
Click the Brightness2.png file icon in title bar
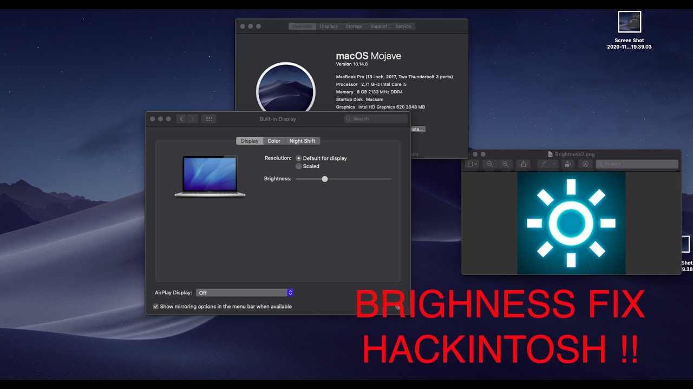click(x=551, y=155)
